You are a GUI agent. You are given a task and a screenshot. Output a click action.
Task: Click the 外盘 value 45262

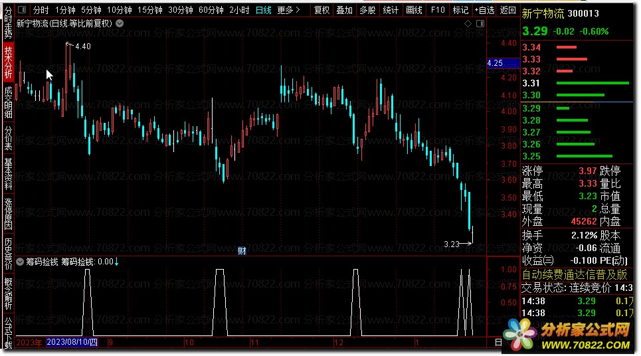coord(584,222)
